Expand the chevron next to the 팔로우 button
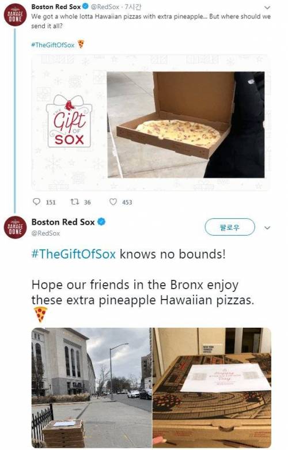Image resolution: width=288 pixels, height=450 pixels. [267, 228]
